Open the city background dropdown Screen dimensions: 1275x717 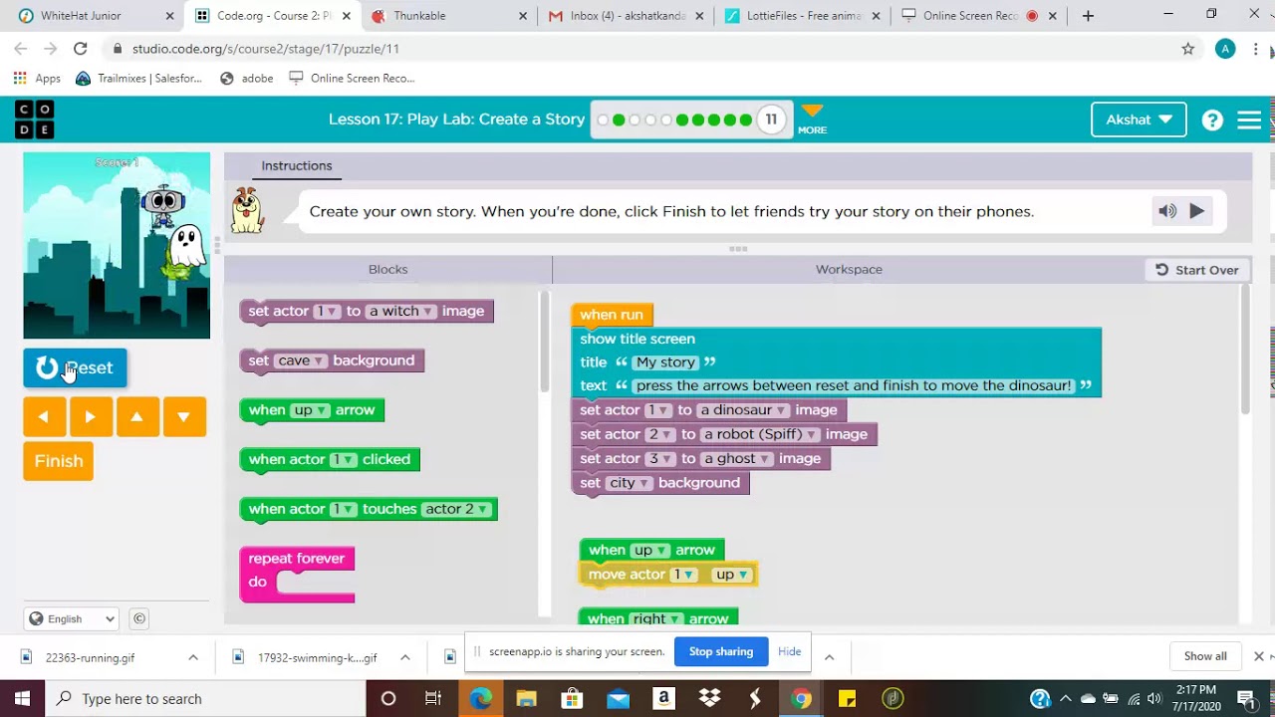coord(630,483)
